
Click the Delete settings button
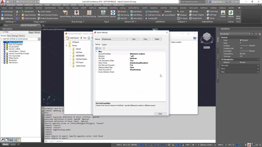click(x=157, y=39)
